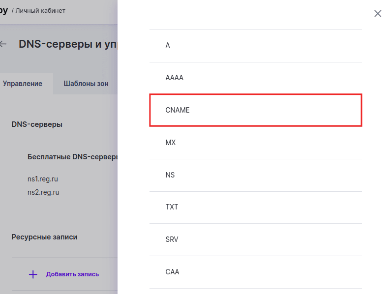Select the A record type

click(x=256, y=46)
